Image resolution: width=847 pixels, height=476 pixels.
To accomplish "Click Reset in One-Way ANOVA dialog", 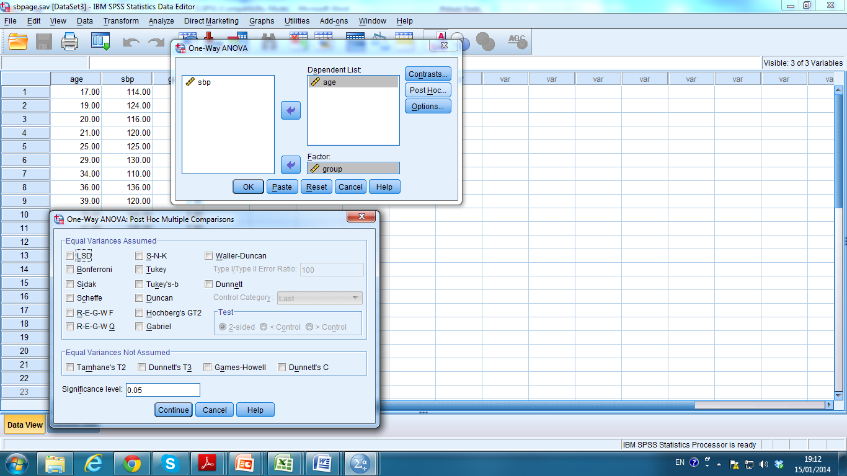I will [317, 187].
